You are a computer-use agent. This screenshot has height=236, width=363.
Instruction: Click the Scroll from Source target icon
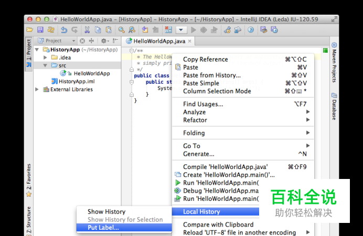[x=82, y=41]
